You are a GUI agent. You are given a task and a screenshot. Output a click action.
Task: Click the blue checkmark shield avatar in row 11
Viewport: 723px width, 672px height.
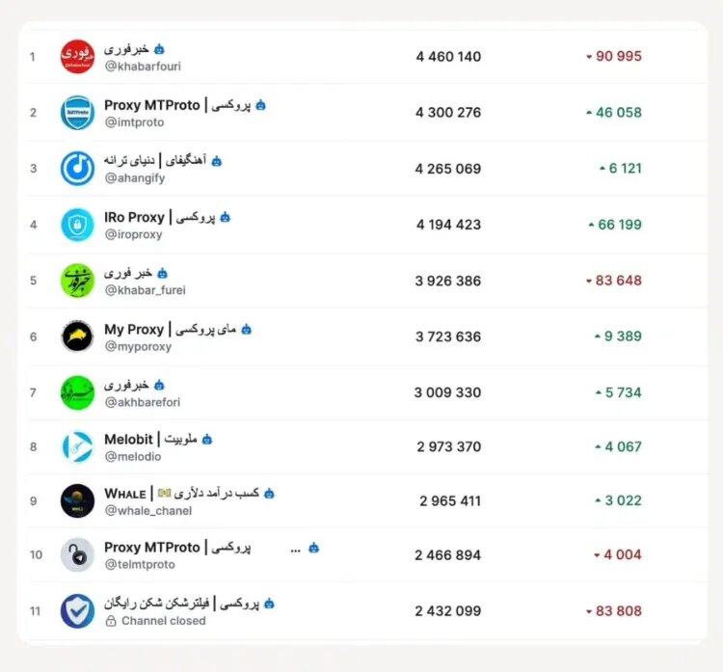pos(77,611)
